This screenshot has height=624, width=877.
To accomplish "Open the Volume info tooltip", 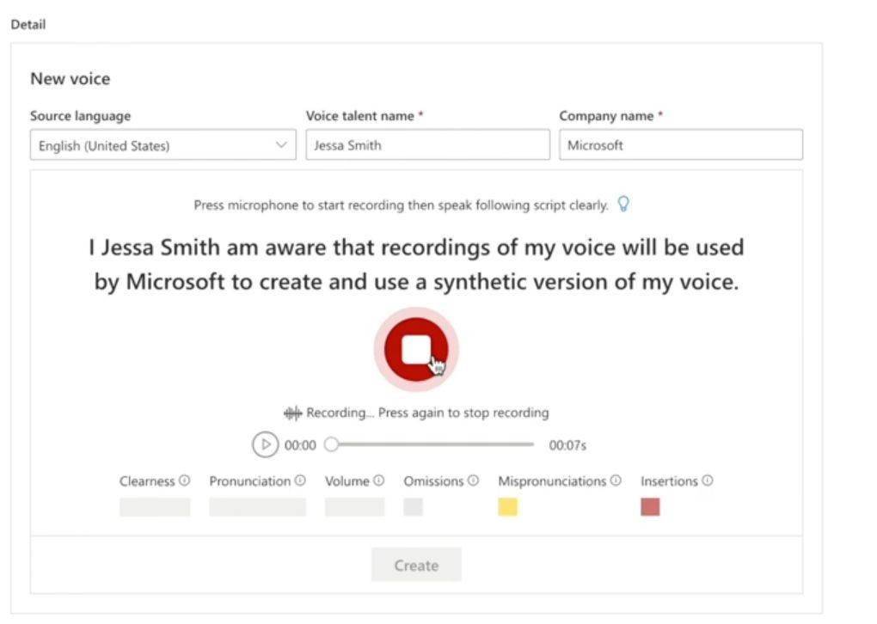I will pyautogui.click(x=379, y=480).
